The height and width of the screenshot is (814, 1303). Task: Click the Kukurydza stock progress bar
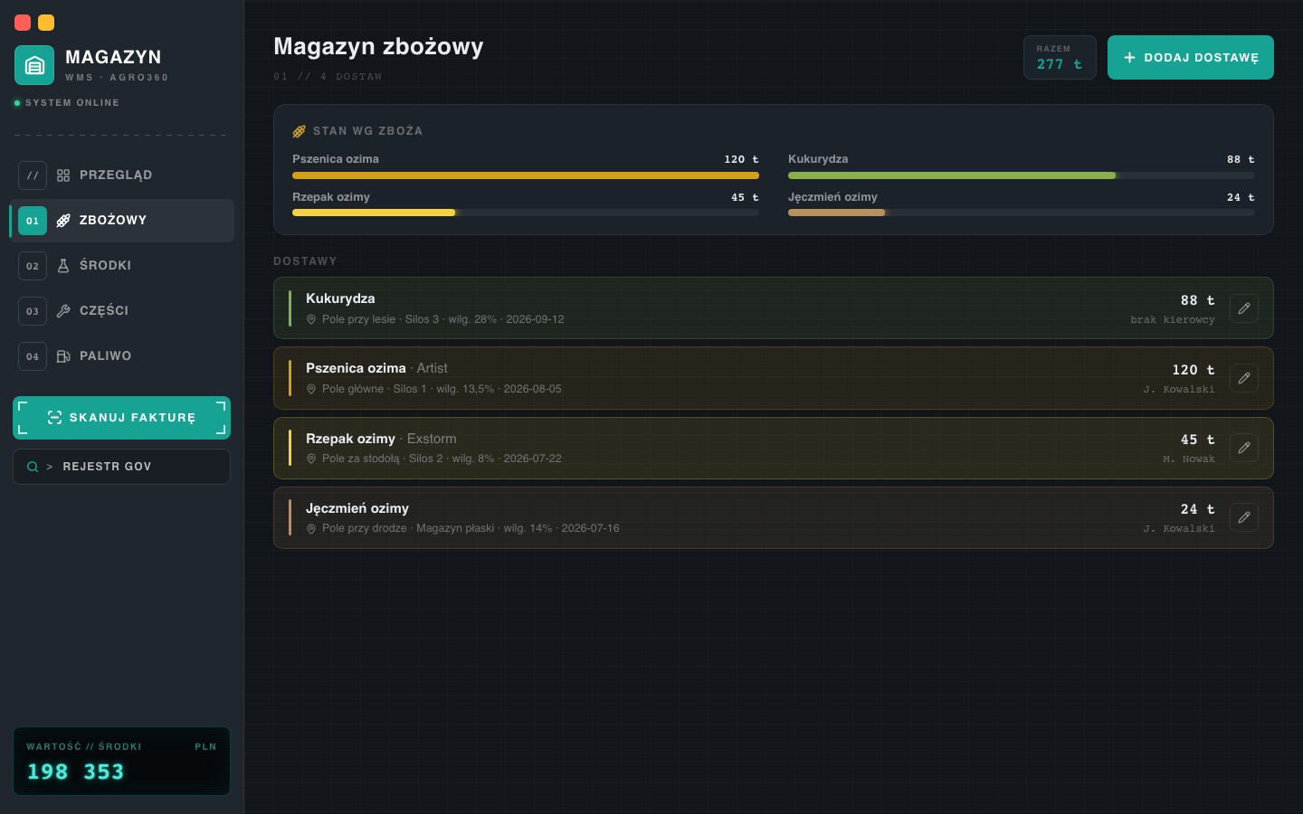(1022, 175)
